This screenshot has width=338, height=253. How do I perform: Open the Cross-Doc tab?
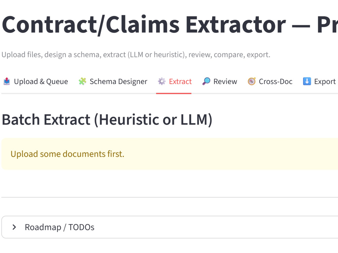(x=270, y=82)
